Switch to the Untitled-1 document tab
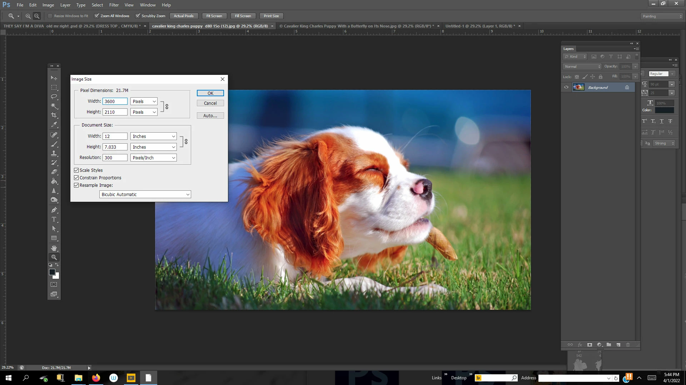This screenshot has width=686, height=385. click(x=479, y=26)
